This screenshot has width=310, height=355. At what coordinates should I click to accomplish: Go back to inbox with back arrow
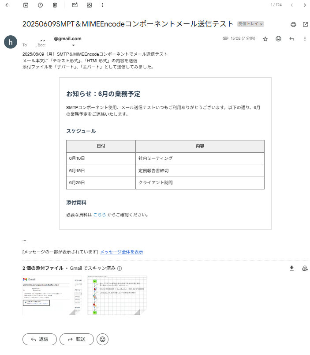pos(7,5)
